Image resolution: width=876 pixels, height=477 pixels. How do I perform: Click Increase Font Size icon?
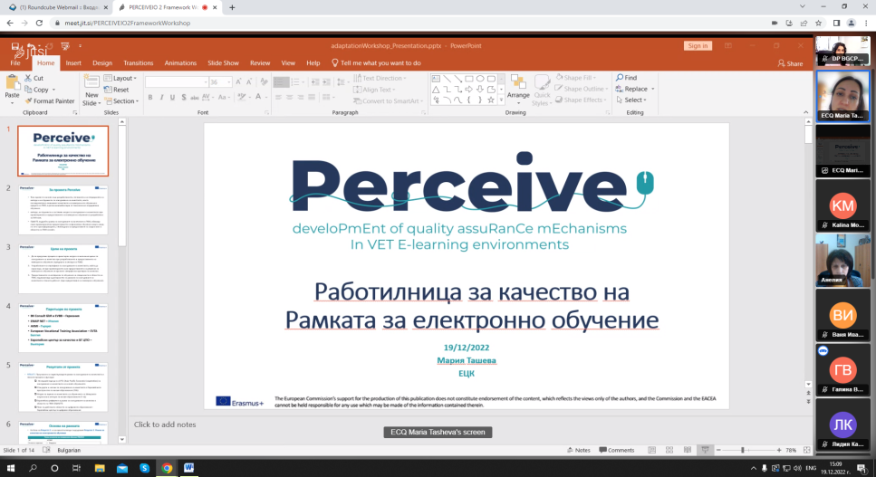(x=238, y=82)
